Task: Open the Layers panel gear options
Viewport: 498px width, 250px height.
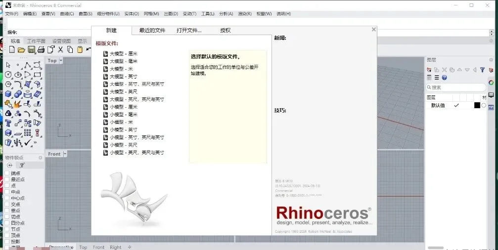Action: click(492, 60)
